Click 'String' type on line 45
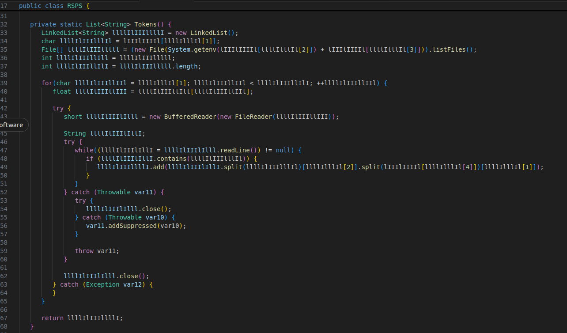This screenshot has width=567, height=333. 75,133
